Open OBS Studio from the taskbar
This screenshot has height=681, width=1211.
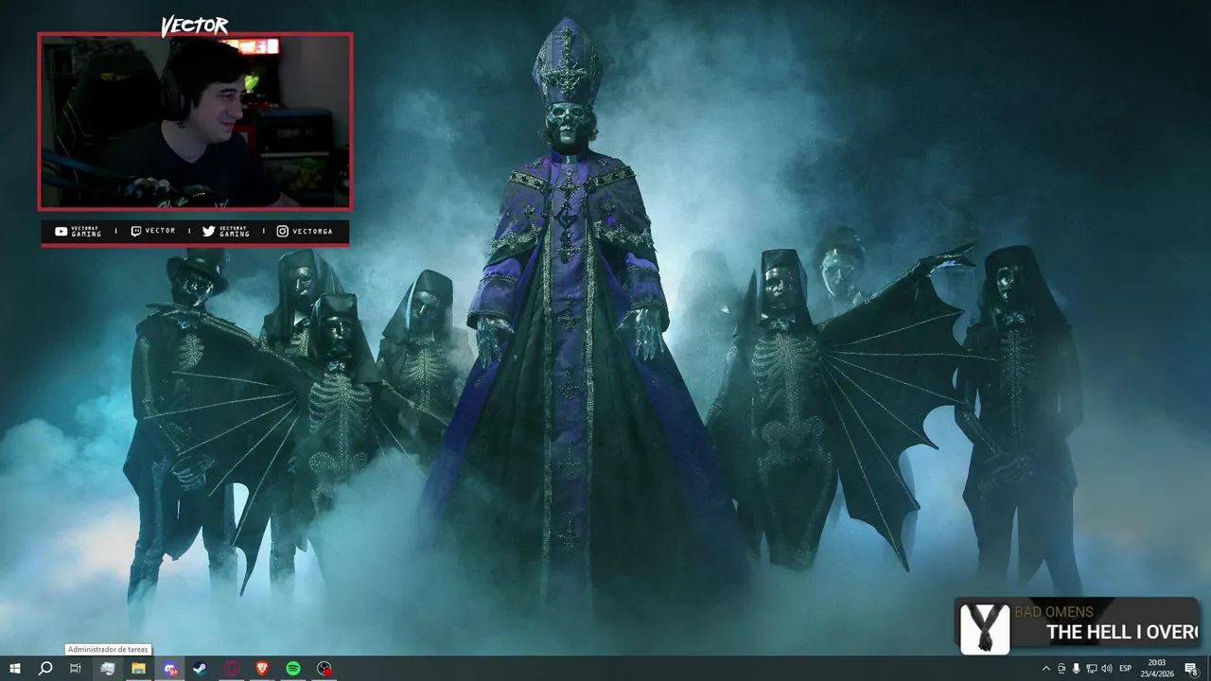(x=325, y=669)
